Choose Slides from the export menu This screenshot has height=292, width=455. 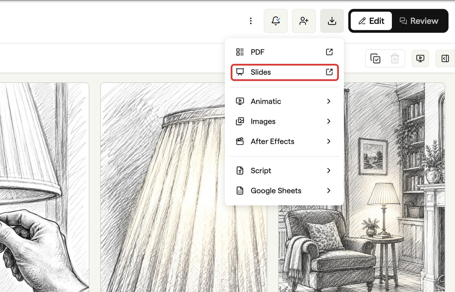tap(284, 72)
